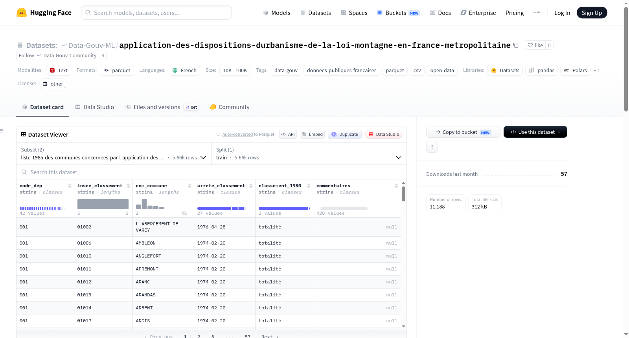The image size is (629, 338).
Task: Click the Search this dataset field
Action: [212, 172]
